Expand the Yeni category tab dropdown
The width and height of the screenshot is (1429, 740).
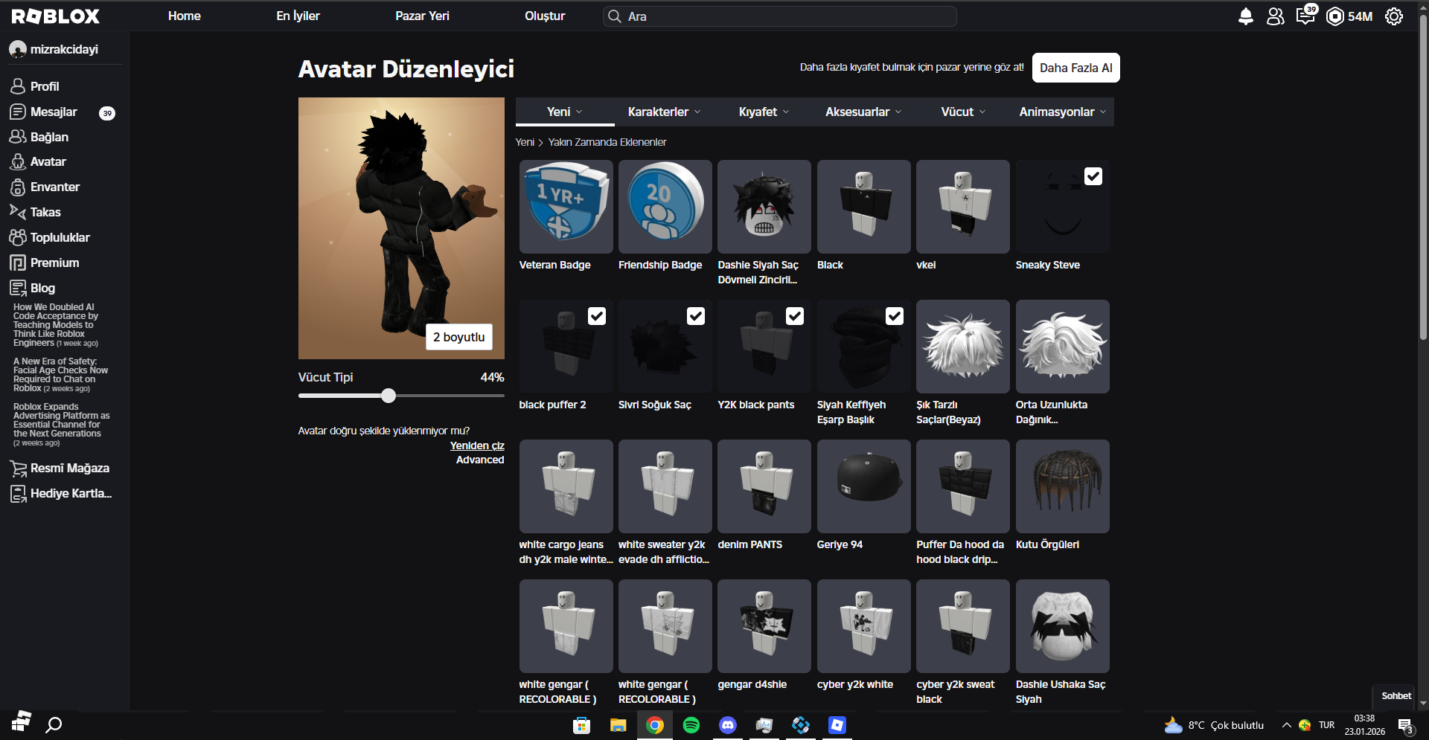click(565, 112)
